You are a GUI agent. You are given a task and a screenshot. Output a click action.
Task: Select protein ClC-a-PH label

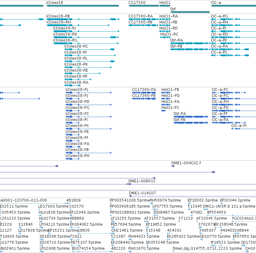[x=220, y=102]
